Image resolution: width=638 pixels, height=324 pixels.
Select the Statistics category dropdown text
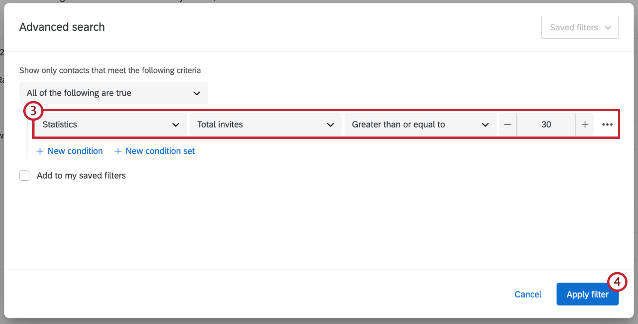[x=60, y=124]
